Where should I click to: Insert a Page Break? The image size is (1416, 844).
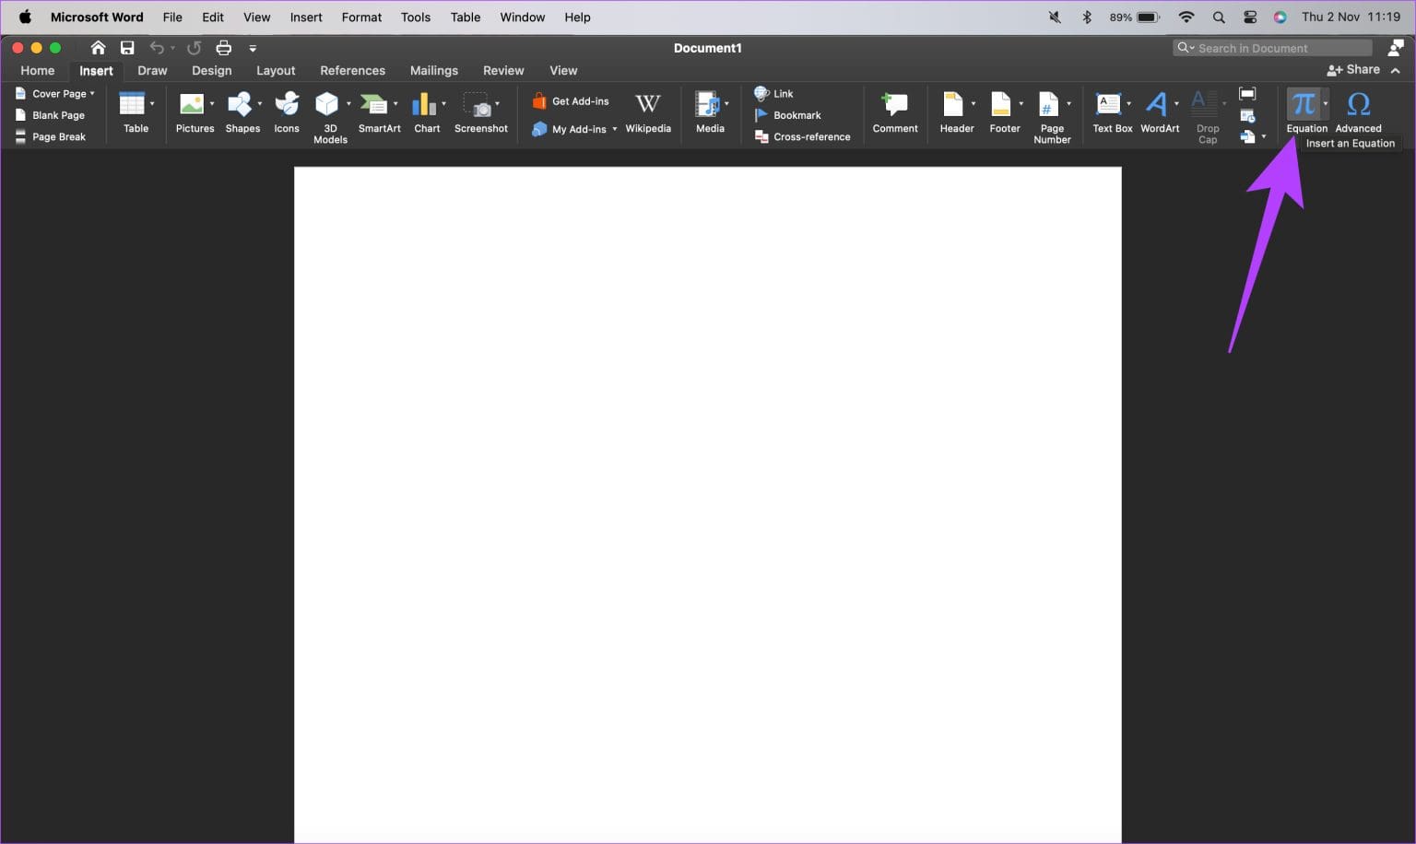(58, 136)
